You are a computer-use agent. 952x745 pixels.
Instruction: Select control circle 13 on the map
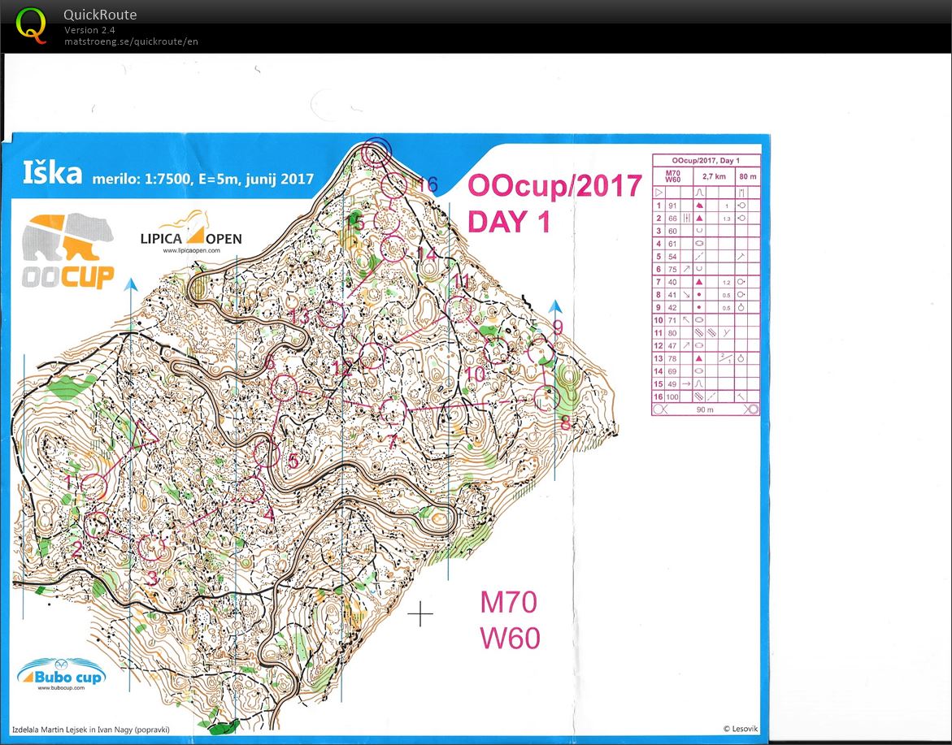(332, 314)
